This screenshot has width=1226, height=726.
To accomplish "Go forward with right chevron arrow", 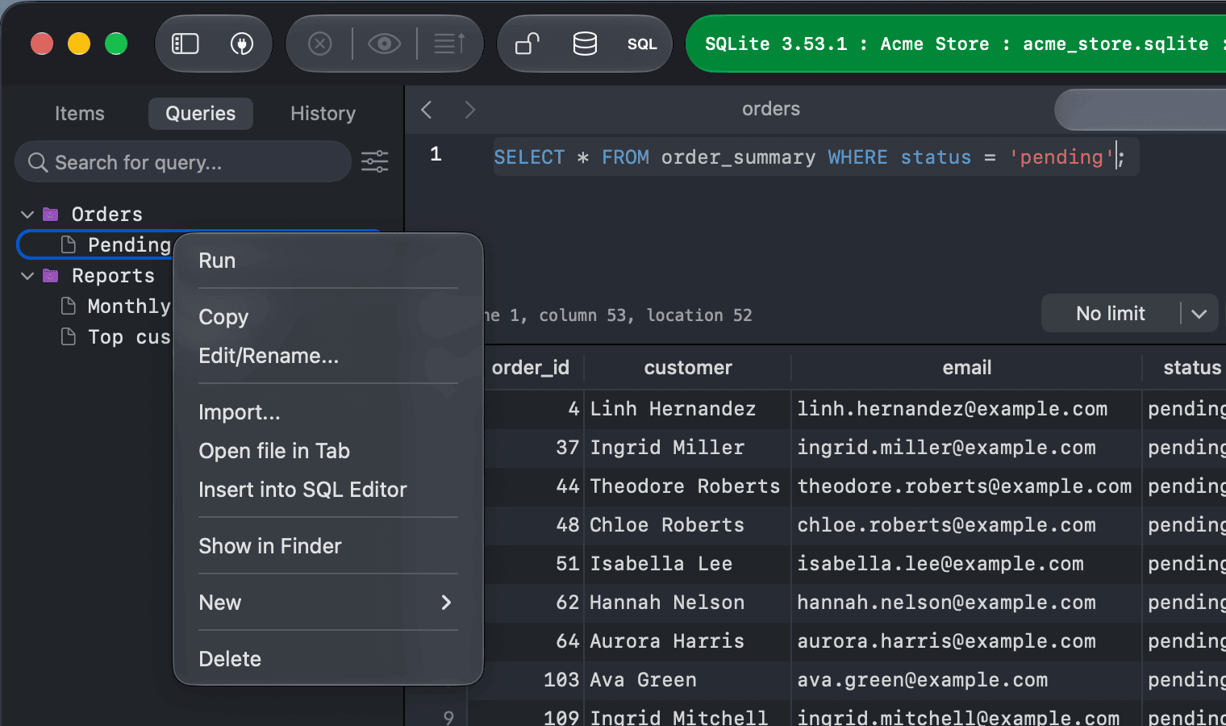I will click(x=470, y=110).
